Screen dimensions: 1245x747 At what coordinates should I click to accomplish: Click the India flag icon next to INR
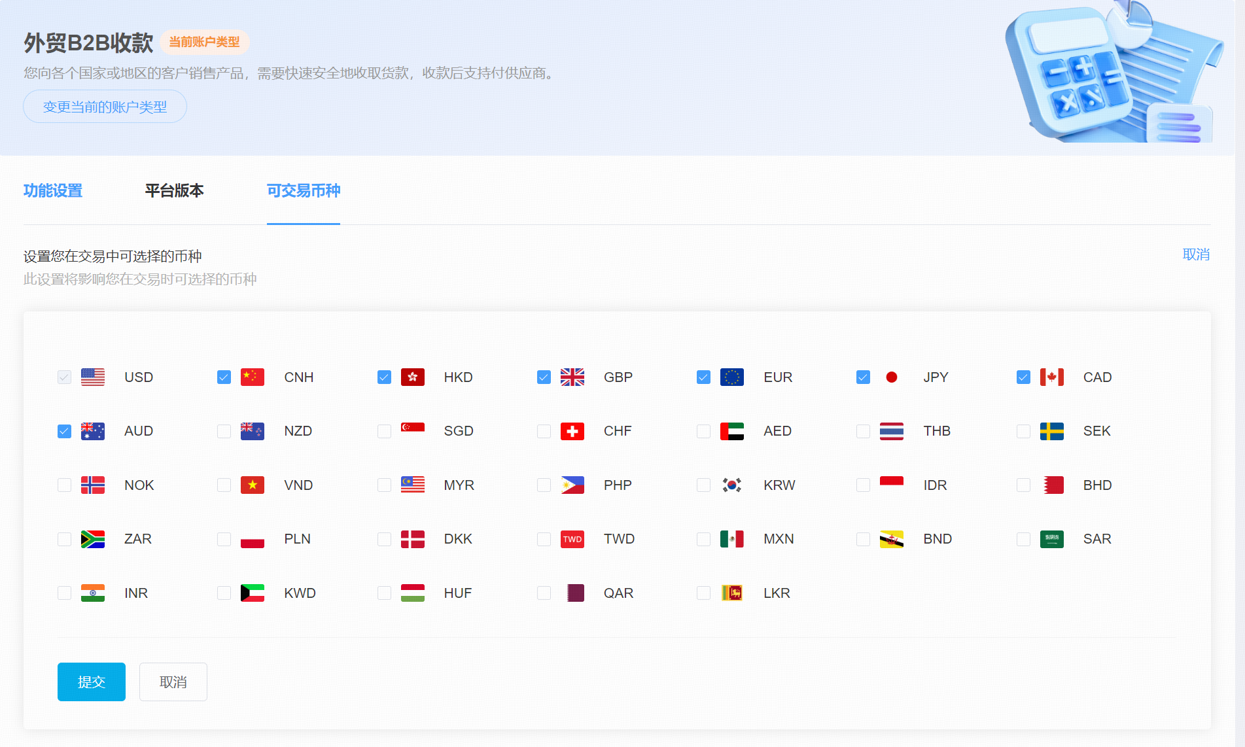(92, 593)
